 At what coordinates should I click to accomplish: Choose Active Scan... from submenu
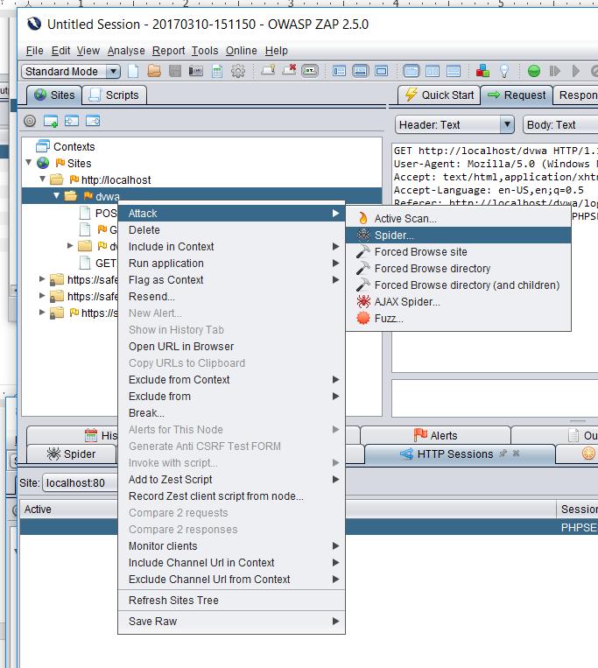458,219
